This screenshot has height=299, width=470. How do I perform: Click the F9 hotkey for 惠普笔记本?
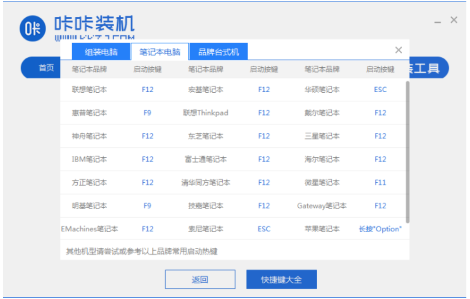coord(147,113)
